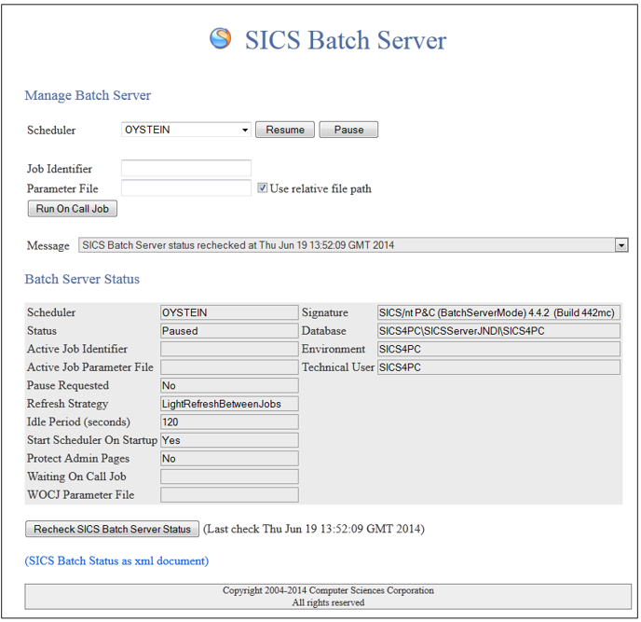Click the Idle Period field showing 120
The width and height of the screenshot is (641, 622).
tap(229, 422)
